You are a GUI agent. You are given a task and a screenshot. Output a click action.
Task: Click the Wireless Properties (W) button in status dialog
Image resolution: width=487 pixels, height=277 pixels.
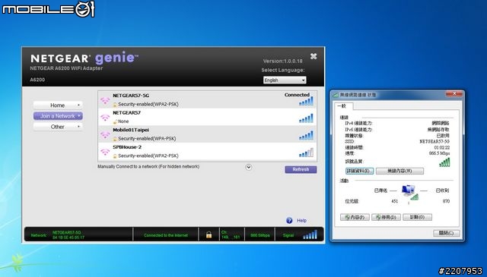[x=399, y=171]
